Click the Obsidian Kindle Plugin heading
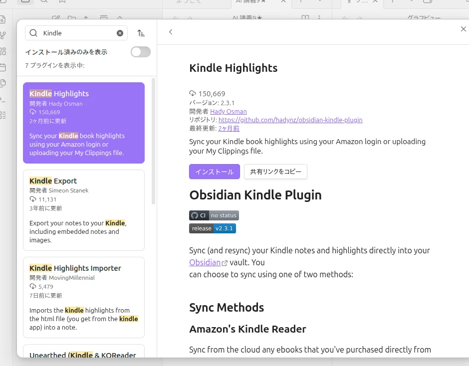 pyautogui.click(x=255, y=195)
